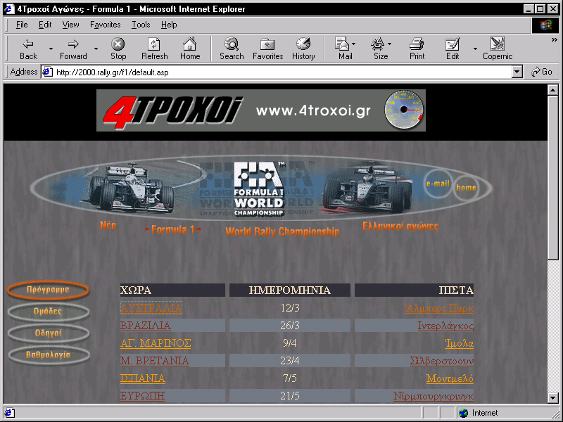Select the Πρόγραμμα sidebar button

click(48, 290)
